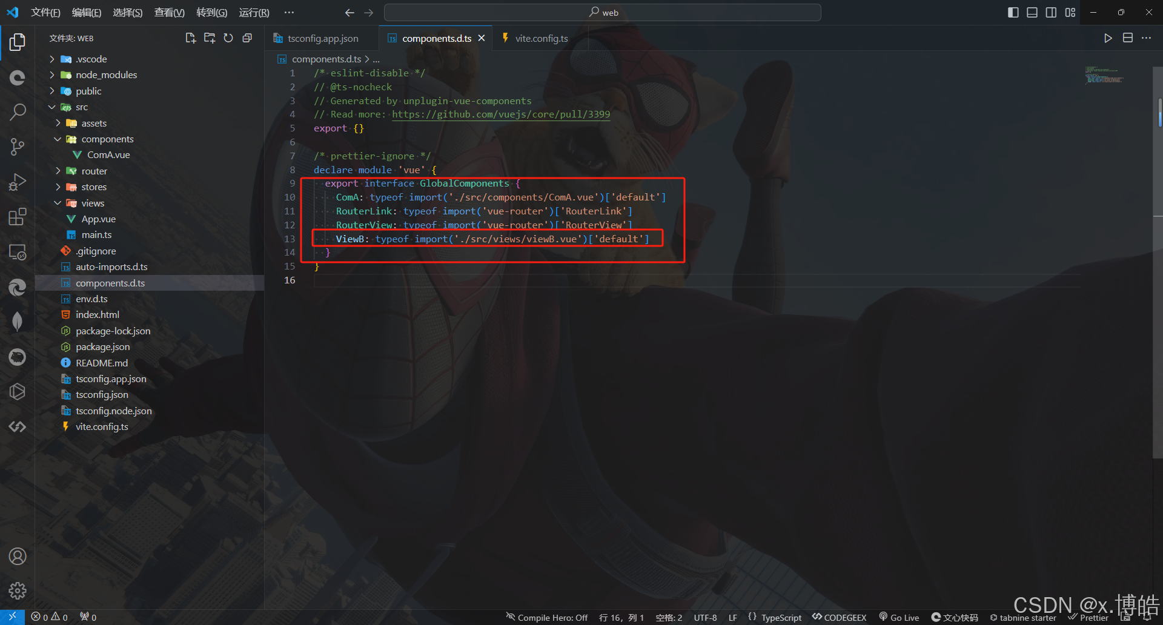Open tabnine starter status item

pyautogui.click(x=1023, y=617)
